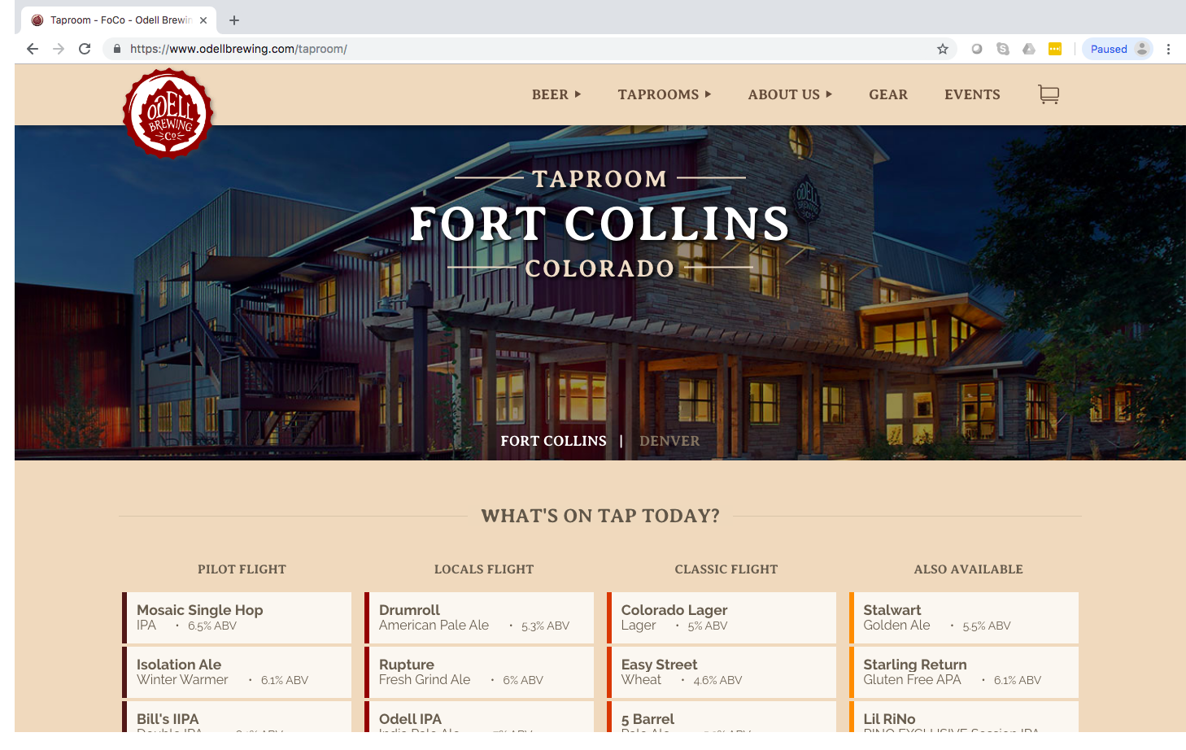
Task: Click the WHAT'S ON TAP TODAY? heading
Action: [600, 516]
